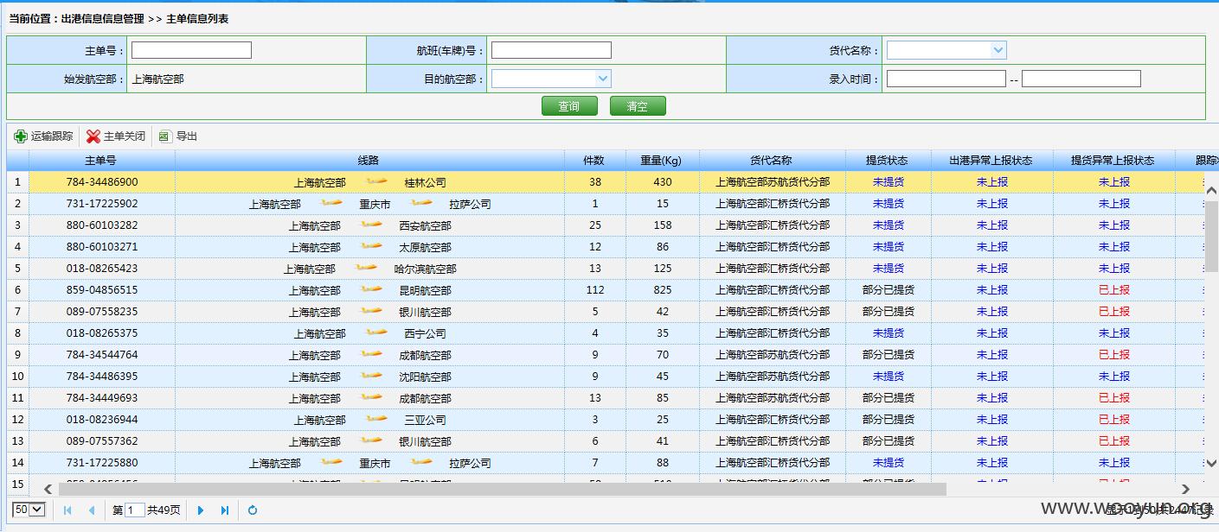Click the horizontal scrollbar of the table
Viewport: 1219px width, 532px height.
(502, 489)
